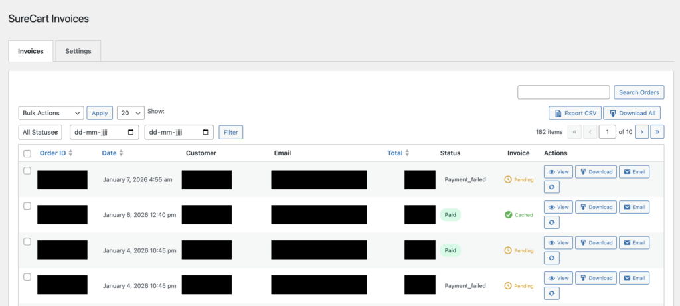Click the Export CSV button
Image resolution: width=680 pixels, height=306 pixels.
[574, 113]
